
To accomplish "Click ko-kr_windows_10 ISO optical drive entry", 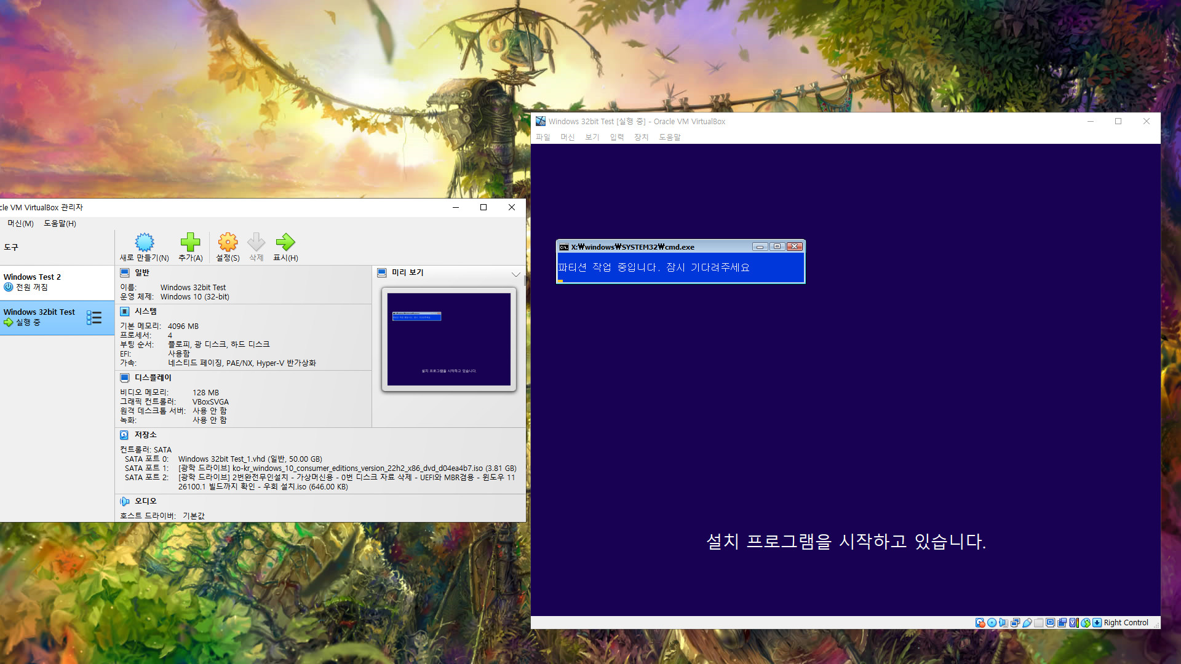I will point(348,468).
